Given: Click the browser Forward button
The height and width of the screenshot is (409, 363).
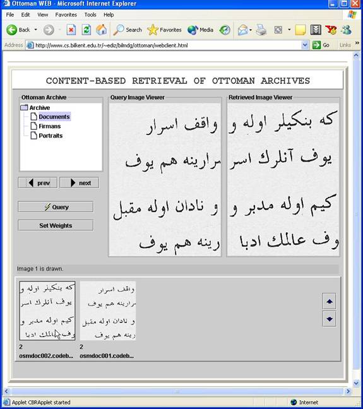Looking at the screenshot, I should (49, 30).
